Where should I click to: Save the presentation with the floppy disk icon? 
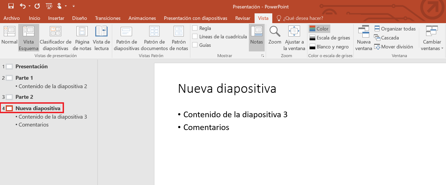click(11, 6)
